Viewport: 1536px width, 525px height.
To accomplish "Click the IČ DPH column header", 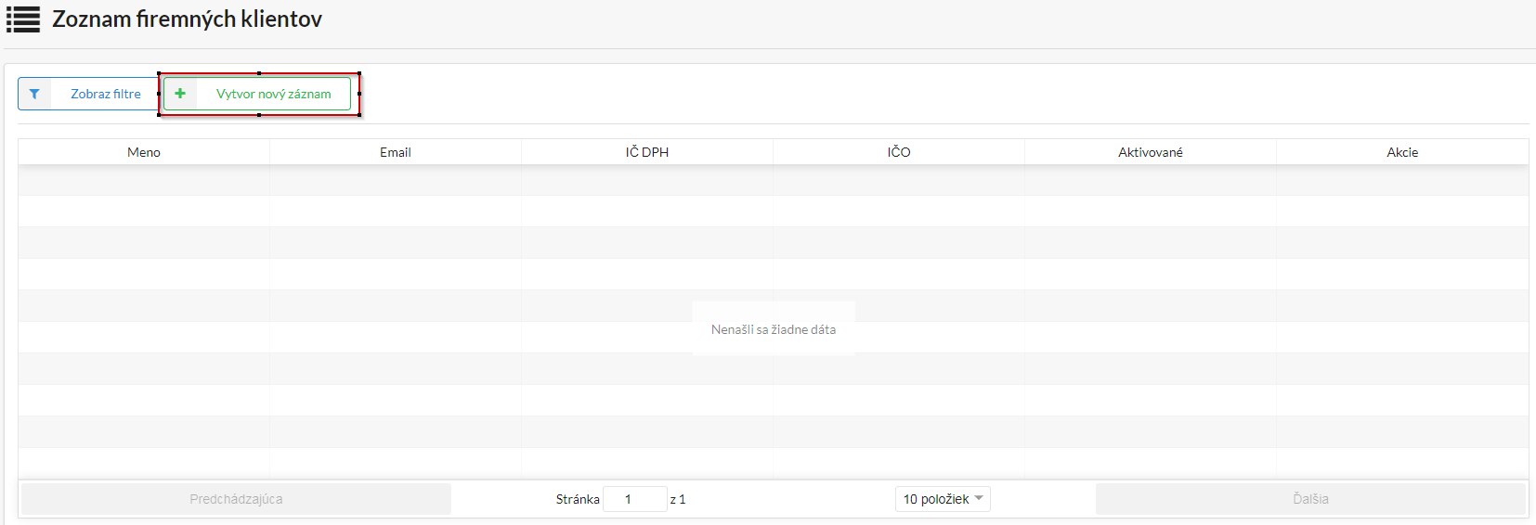I will click(x=647, y=152).
